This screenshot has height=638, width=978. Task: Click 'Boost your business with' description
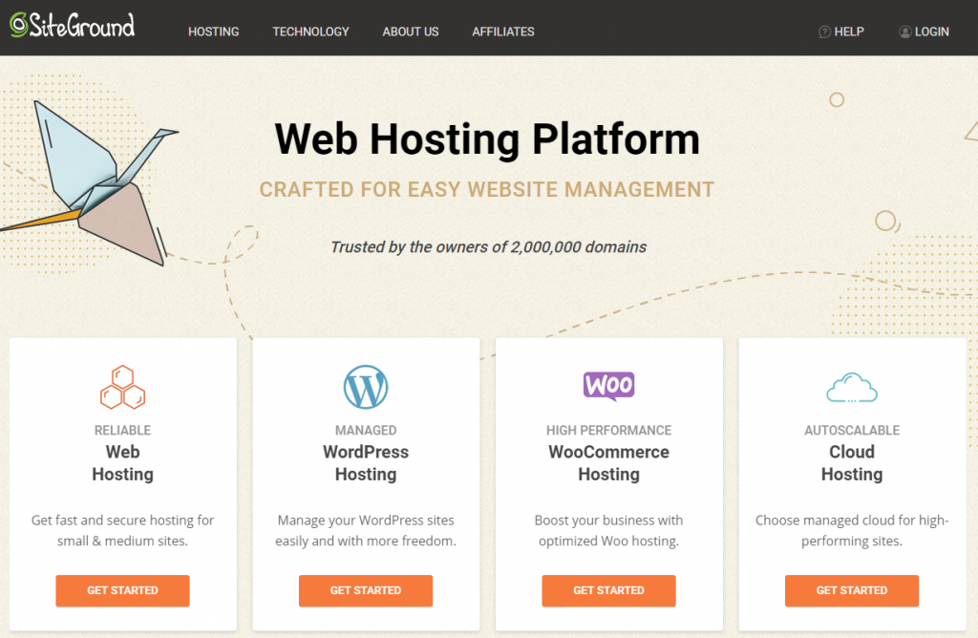(x=608, y=530)
